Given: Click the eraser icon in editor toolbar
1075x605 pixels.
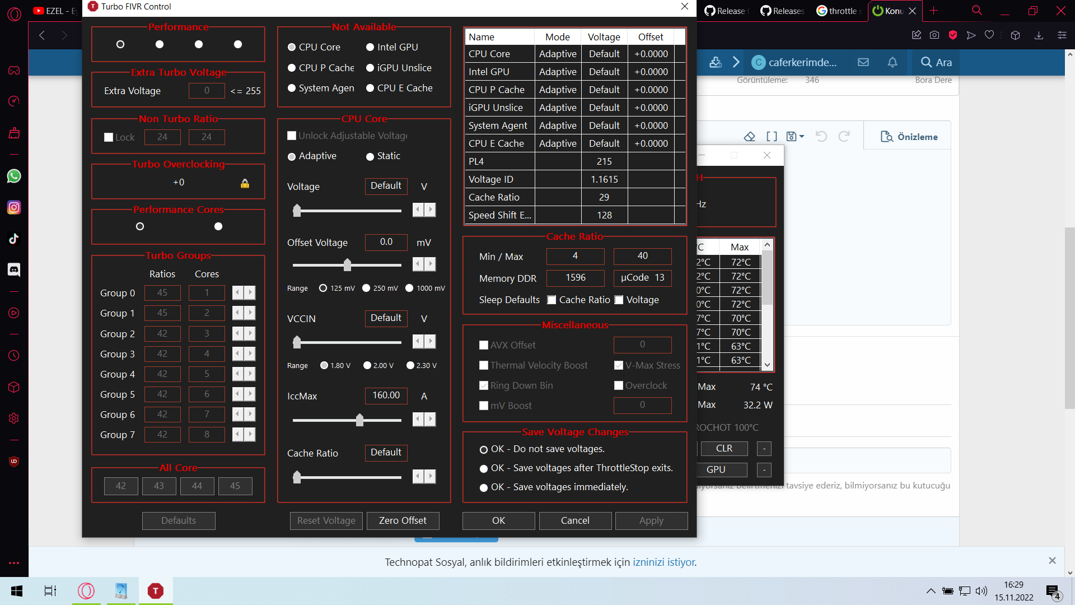Looking at the screenshot, I should click(x=749, y=136).
